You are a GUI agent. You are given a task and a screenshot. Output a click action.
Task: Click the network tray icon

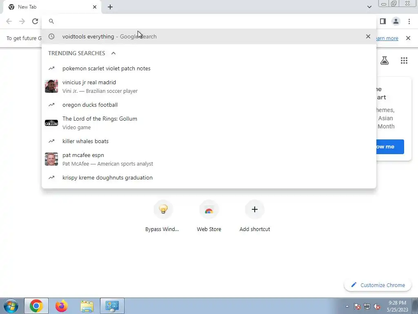click(x=367, y=306)
